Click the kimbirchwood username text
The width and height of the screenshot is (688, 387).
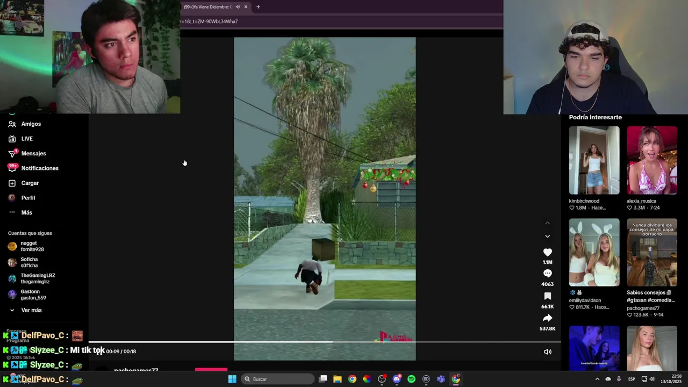584,201
